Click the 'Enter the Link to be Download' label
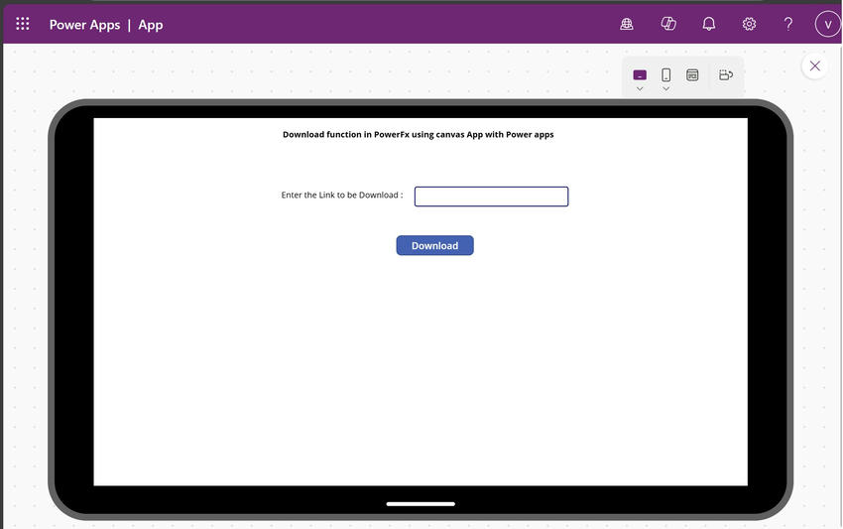 342,195
